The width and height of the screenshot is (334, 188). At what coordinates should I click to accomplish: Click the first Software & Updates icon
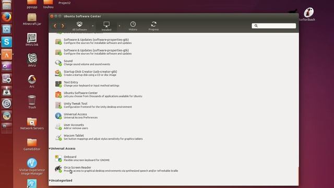tap(58, 41)
